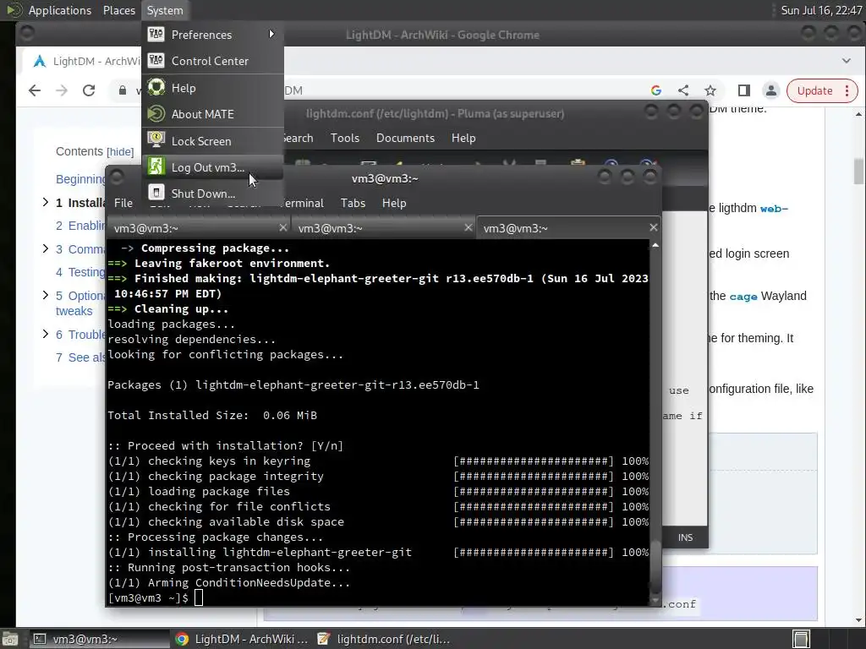Select Help in the System menu
The image size is (866, 649).
pyautogui.click(x=212, y=88)
